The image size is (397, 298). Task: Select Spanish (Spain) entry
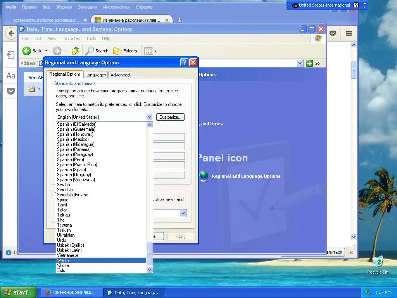(x=101, y=170)
